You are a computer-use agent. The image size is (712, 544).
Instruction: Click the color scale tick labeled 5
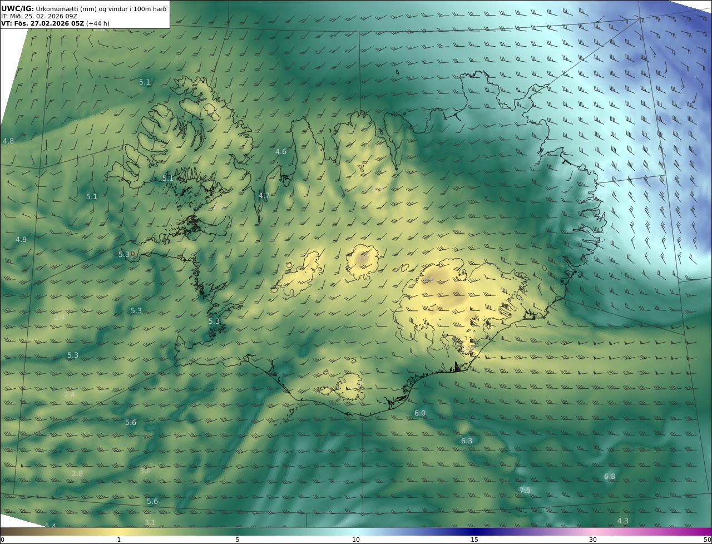pyautogui.click(x=238, y=540)
